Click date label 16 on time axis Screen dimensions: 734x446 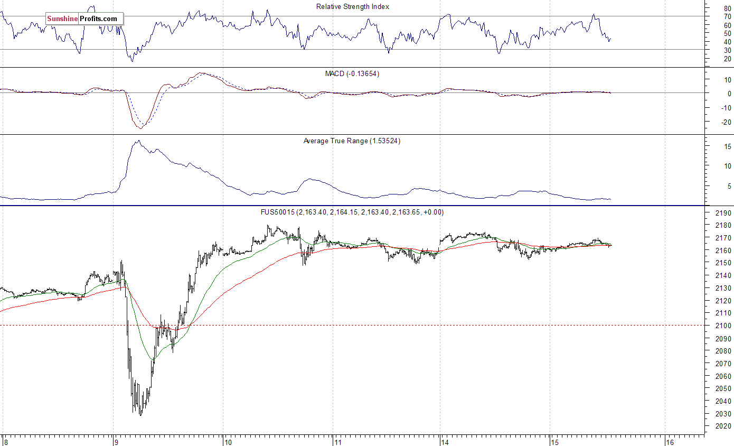coord(670,442)
